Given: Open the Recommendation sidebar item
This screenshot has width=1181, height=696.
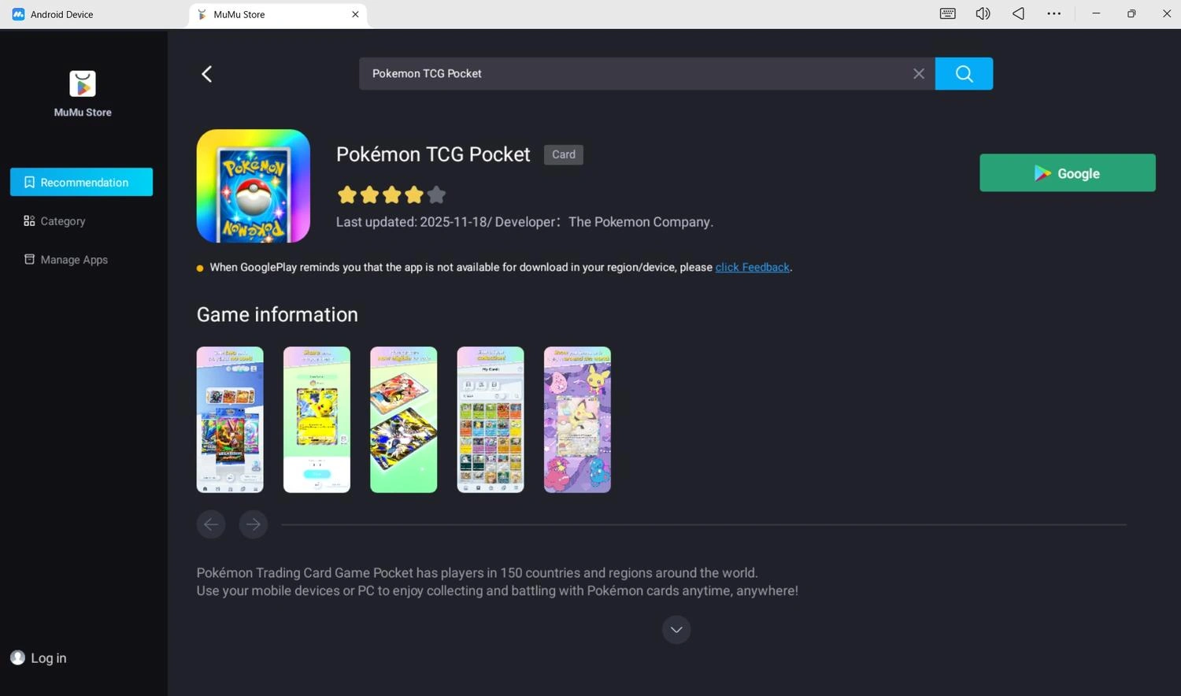Looking at the screenshot, I should [82, 182].
